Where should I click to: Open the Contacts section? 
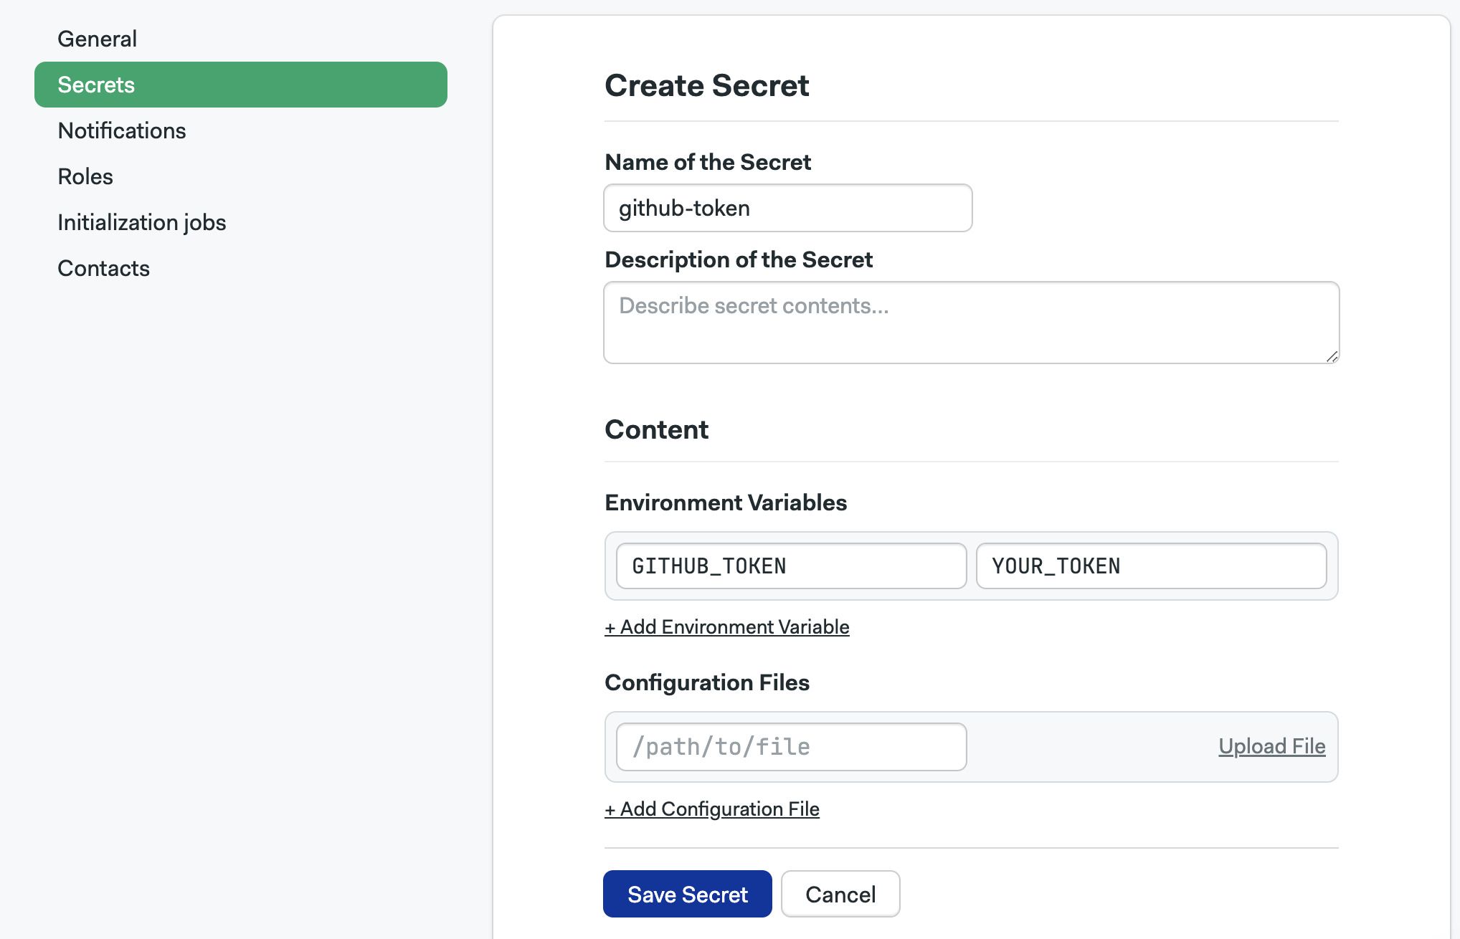(x=104, y=268)
